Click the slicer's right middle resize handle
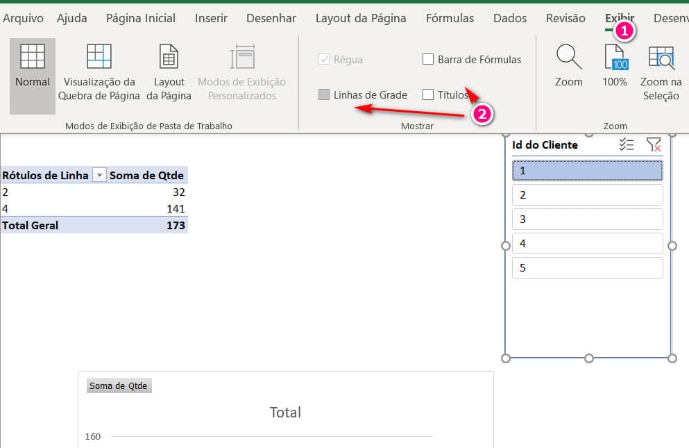 (x=672, y=246)
